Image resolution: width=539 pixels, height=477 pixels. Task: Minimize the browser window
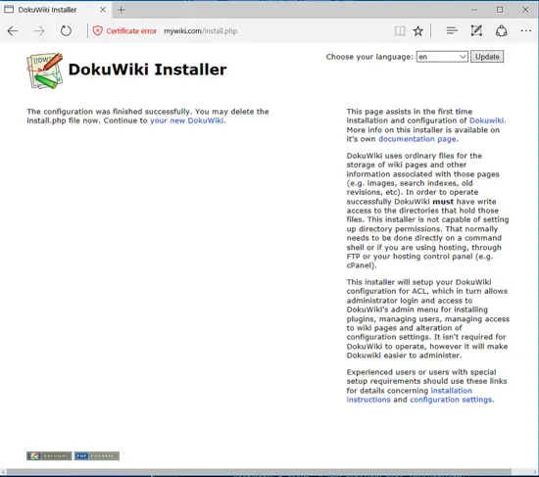(x=474, y=10)
